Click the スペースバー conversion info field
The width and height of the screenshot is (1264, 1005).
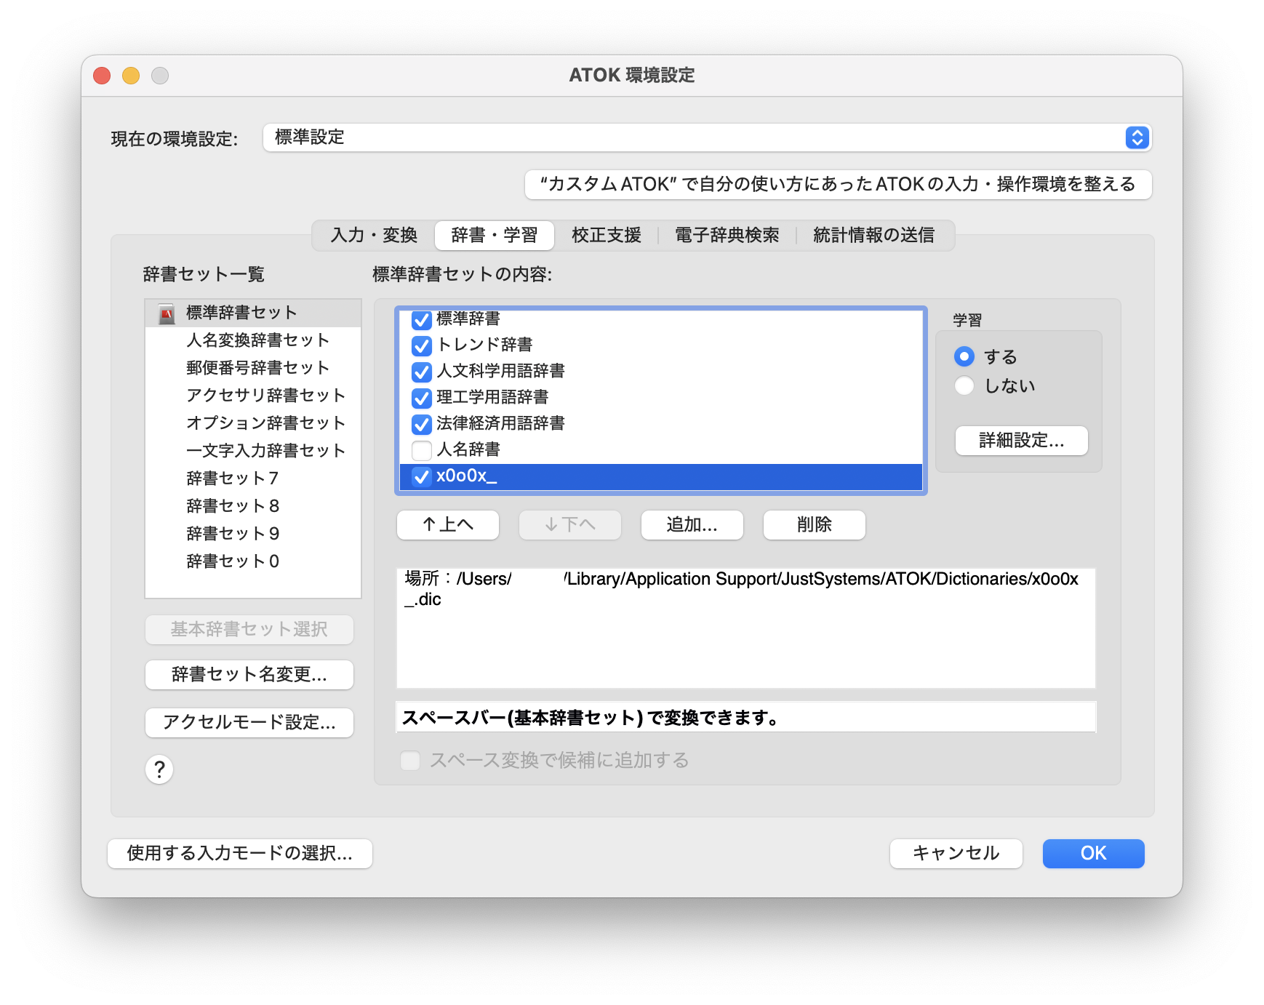[746, 718]
